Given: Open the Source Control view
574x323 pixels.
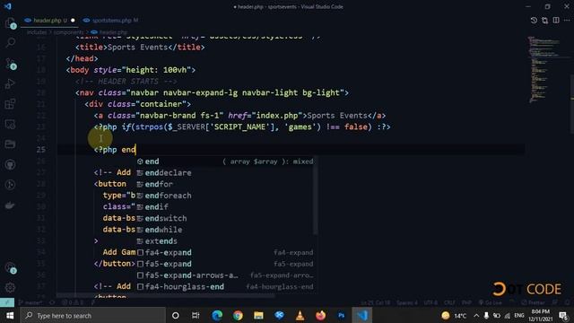Looking at the screenshot, I should pos(10,64).
